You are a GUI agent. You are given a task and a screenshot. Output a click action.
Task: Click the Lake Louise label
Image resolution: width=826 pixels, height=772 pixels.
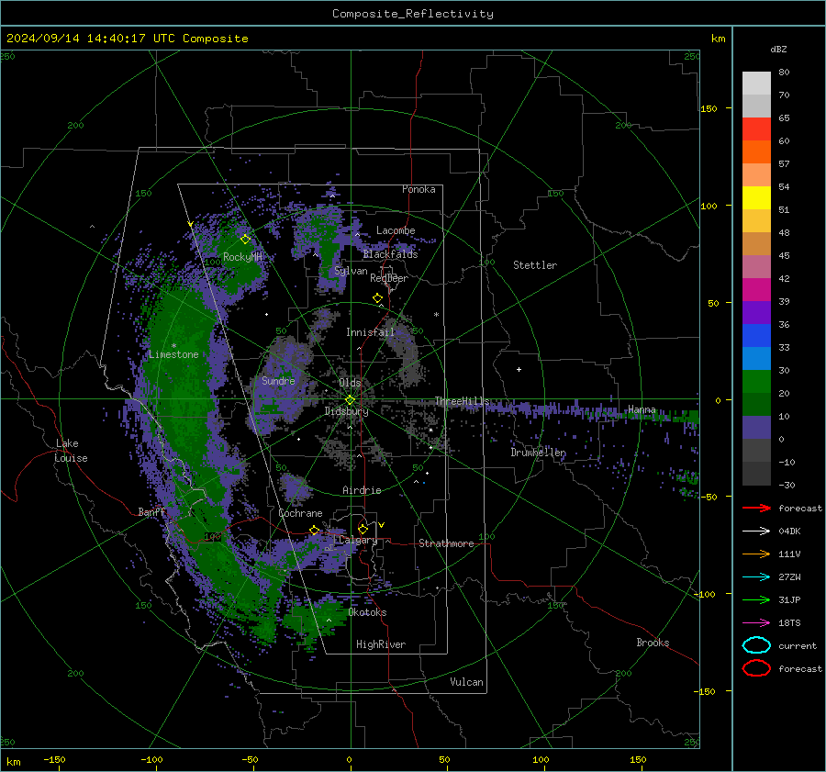point(71,451)
